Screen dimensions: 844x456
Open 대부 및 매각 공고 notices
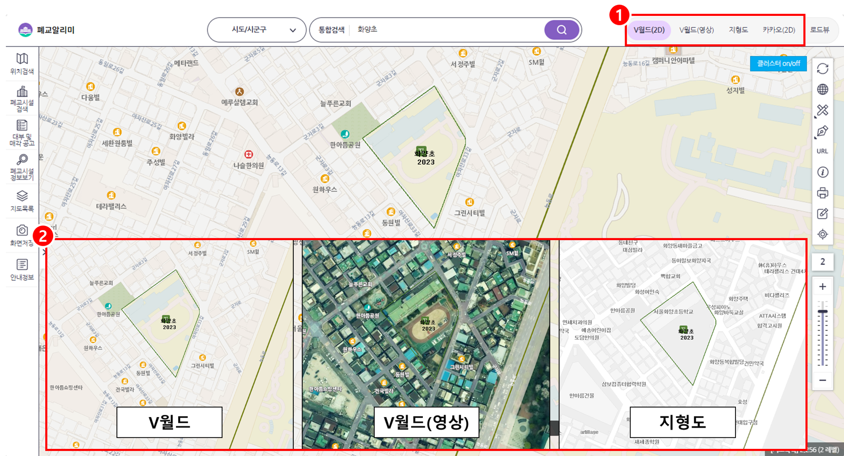pyautogui.click(x=22, y=133)
